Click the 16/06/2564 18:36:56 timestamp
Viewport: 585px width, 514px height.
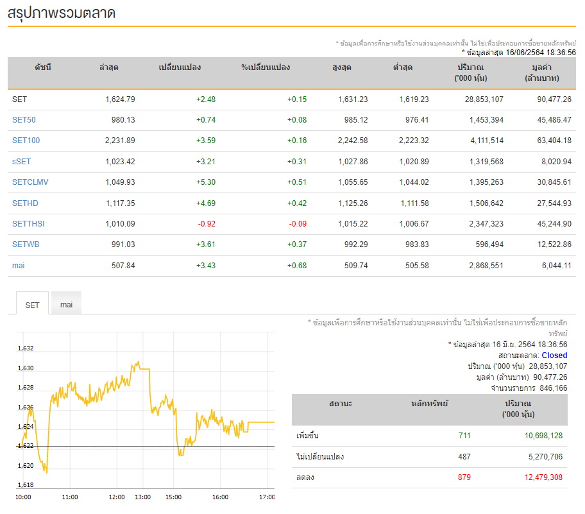point(541,53)
